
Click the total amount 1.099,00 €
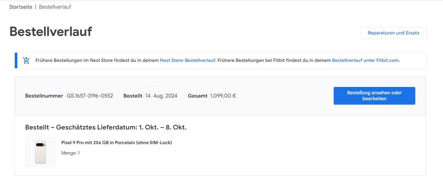(223, 96)
